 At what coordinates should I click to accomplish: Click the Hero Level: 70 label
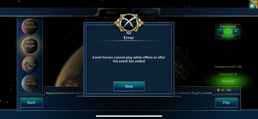coord(228,74)
